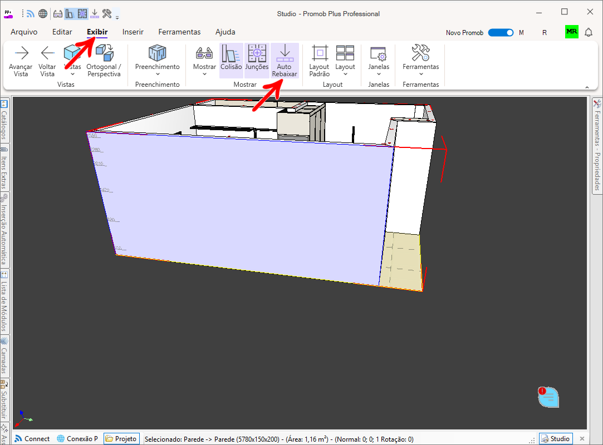603x445 pixels.
Task: Click Avançar Vista arrow button
Action: click(21, 61)
